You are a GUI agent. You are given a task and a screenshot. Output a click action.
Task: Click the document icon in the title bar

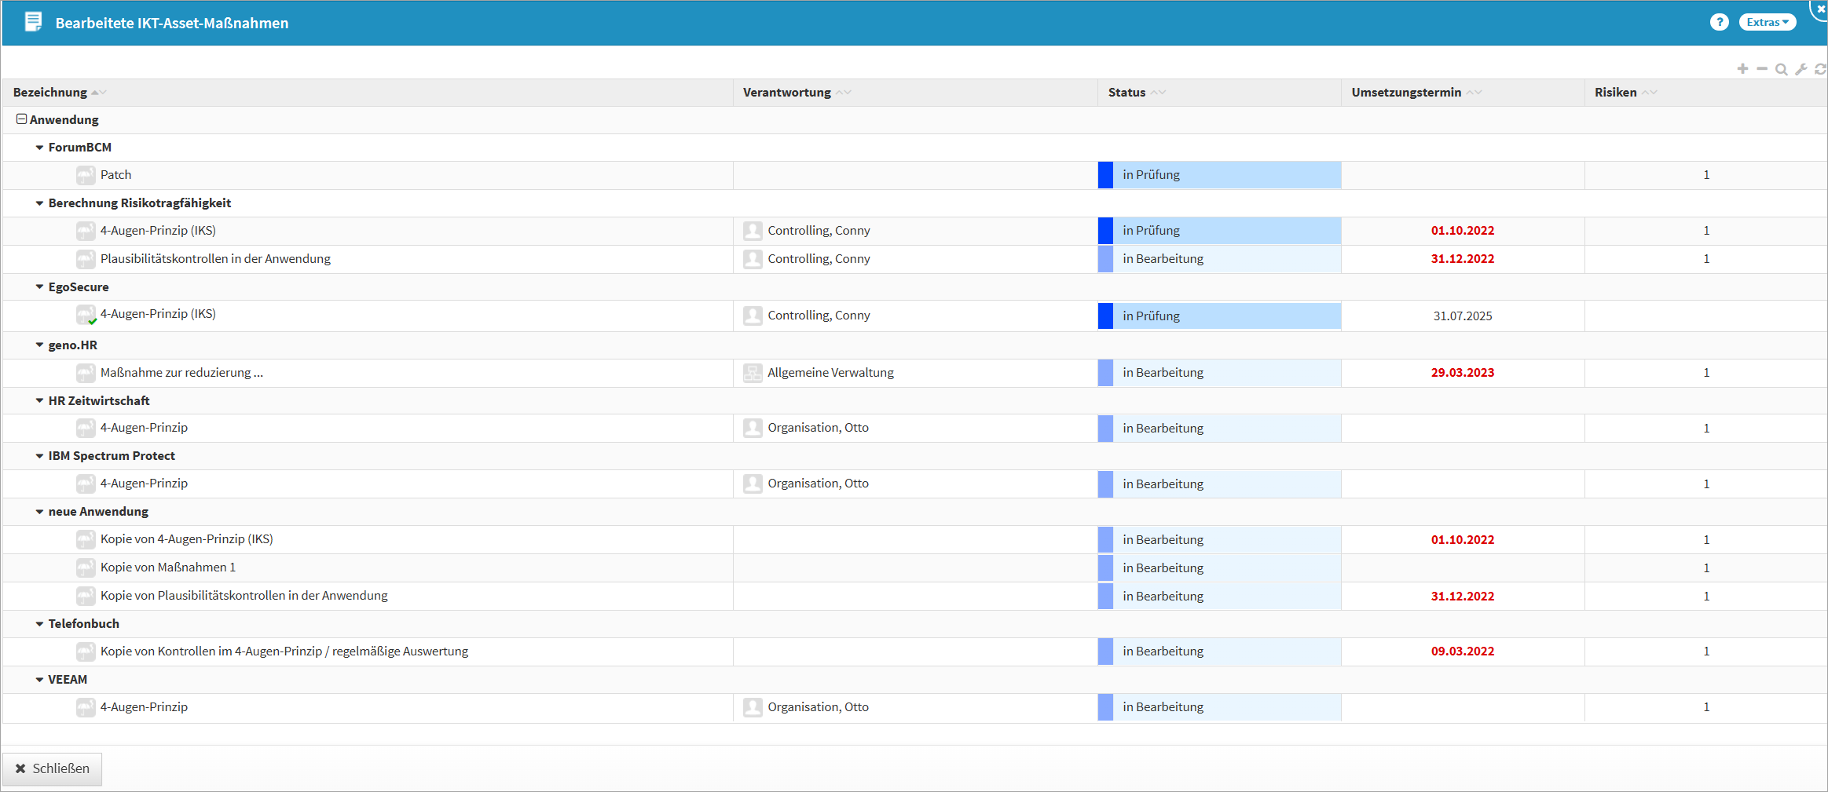tap(33, 22)
